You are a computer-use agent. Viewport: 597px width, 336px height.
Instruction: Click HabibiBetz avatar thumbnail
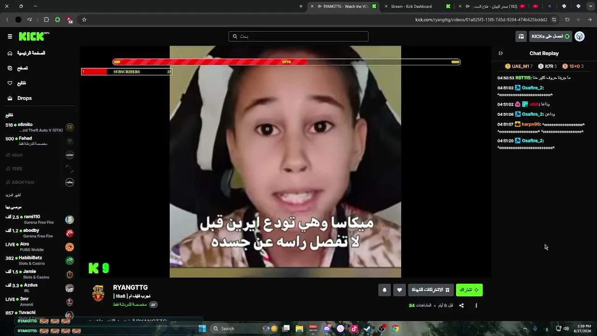[x=69, y=260]
